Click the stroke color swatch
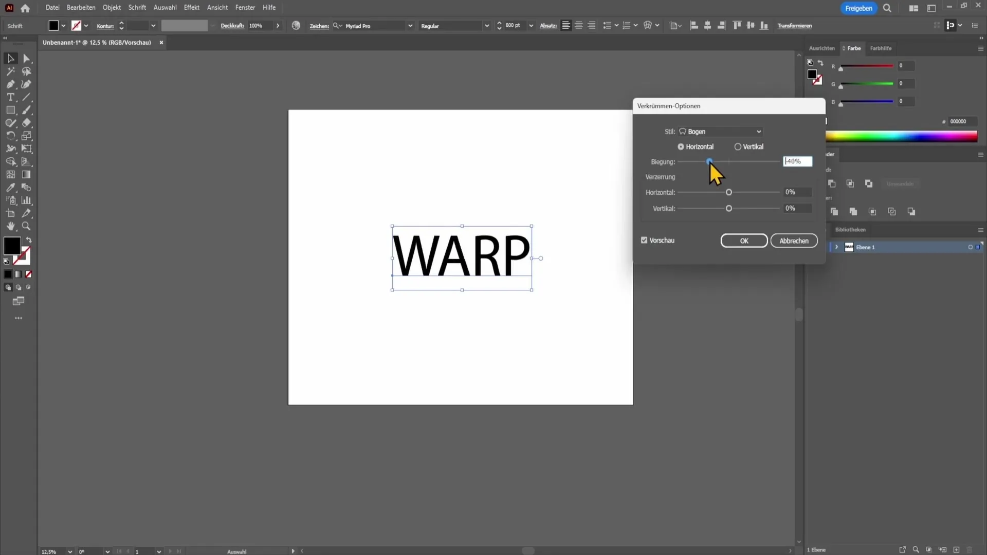The height and width of the screenshot is (555, 987). pyautogui.click(x=22, y=256)
